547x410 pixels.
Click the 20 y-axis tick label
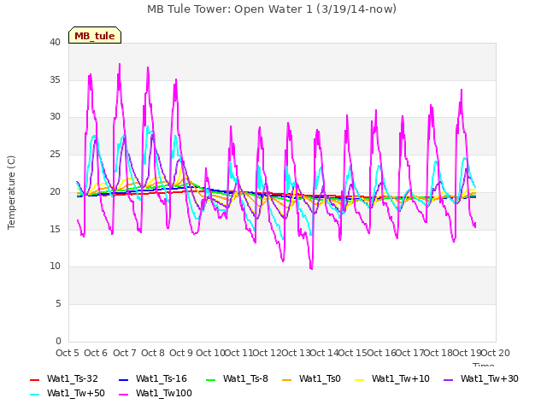tap(55, 191)
